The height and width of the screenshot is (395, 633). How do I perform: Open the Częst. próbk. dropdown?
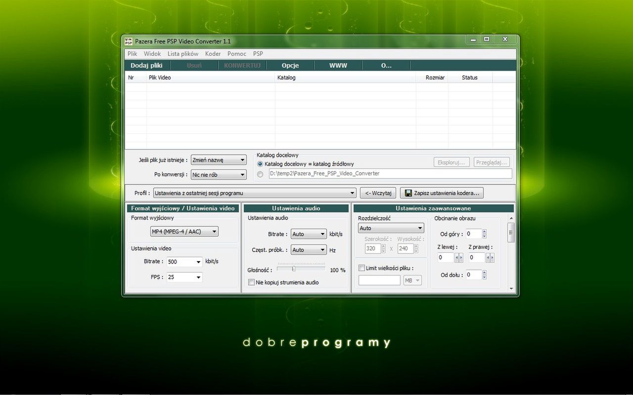pyautogui.click(x=309, y=250)
